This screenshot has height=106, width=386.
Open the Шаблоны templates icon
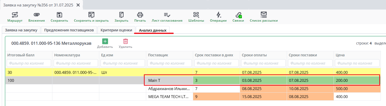point(196,15)
